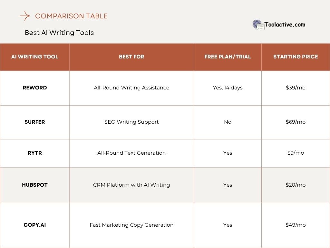Click the Comparison Table heading
This screenshot has height=248, width=330.
[71, 16]
